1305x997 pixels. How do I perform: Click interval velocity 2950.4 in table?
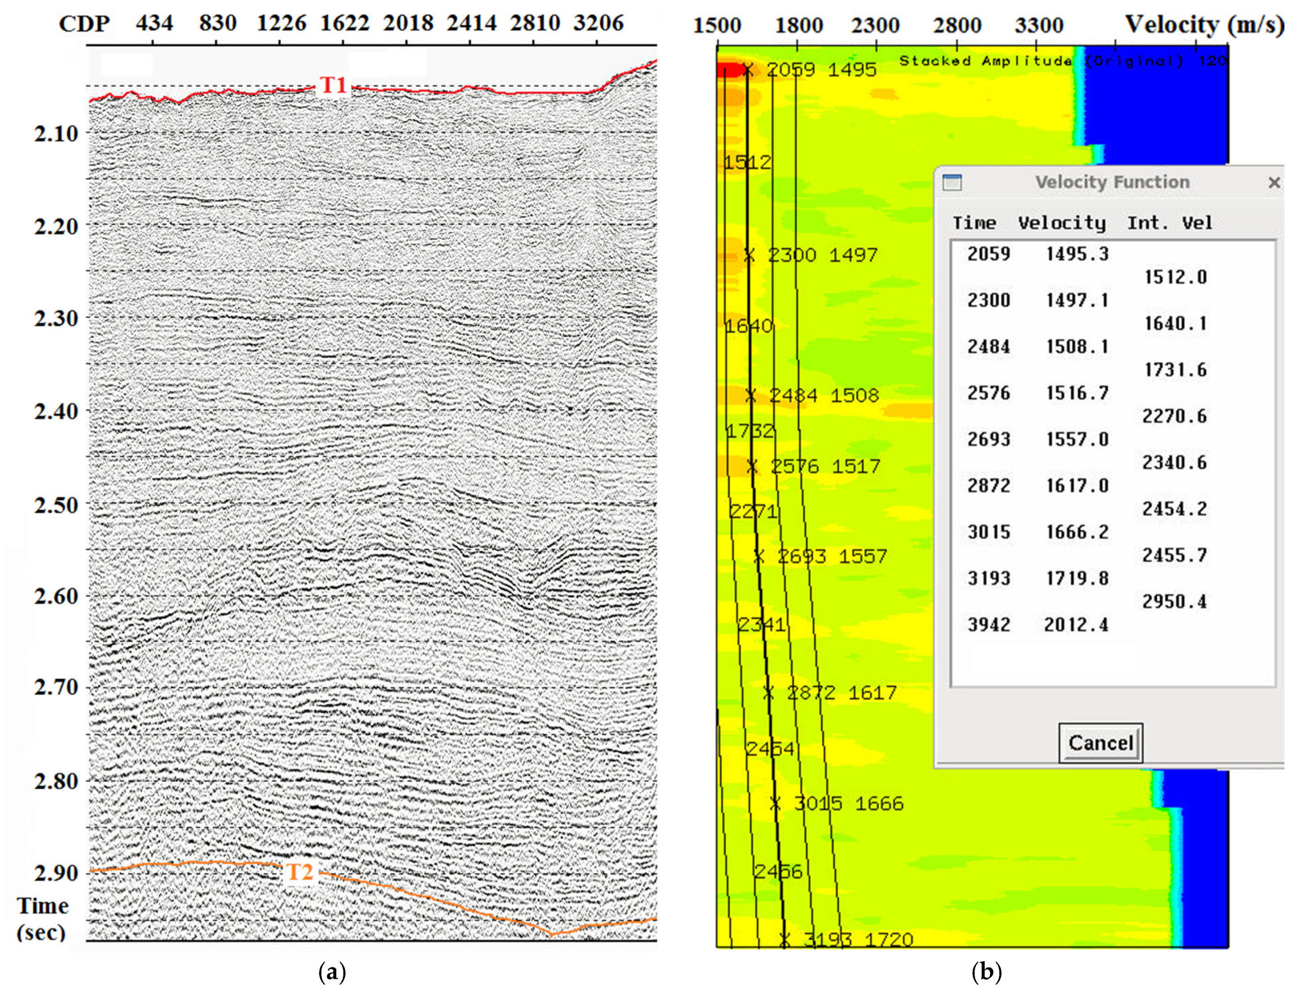pyautogui.click(x=1175, y=601)
